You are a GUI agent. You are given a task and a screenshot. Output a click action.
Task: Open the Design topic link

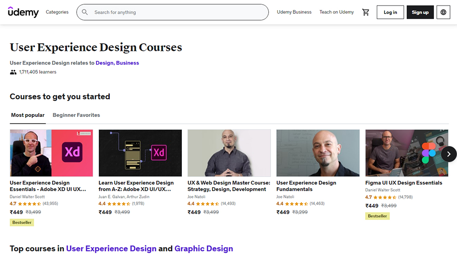tap(105, 63)
